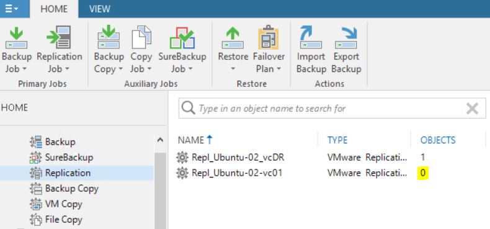The width and height of the screenshot is (490, 229).
Task: Click type cell of Repl_Ubuntu-02_vcDR
Action: [367, 158]
